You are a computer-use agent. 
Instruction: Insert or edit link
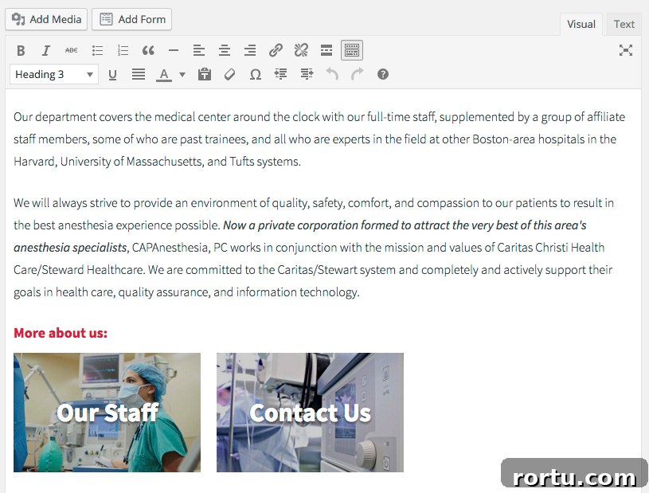click(276, 50)
